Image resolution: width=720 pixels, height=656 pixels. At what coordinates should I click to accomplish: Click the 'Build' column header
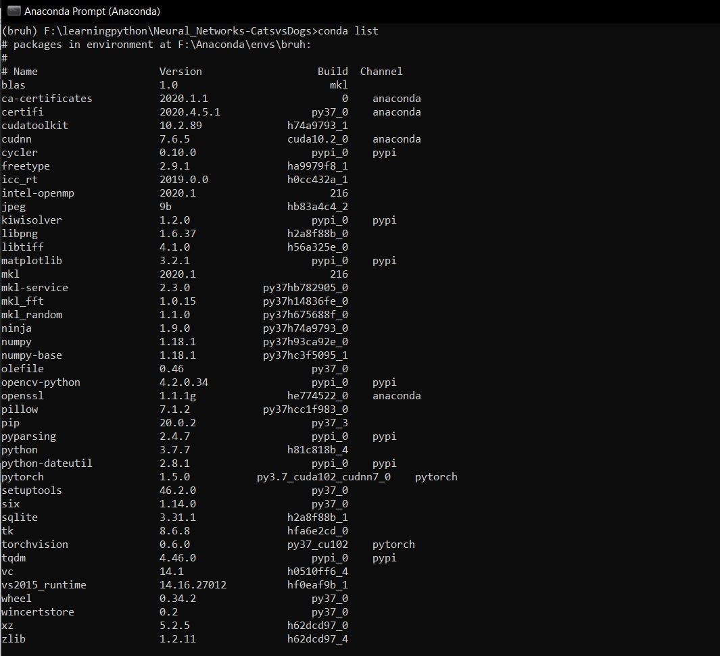point(333,72)
